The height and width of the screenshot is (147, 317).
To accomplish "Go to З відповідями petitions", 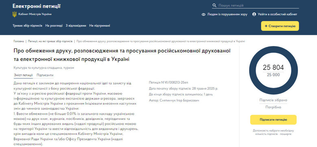I will pos(76,26).
